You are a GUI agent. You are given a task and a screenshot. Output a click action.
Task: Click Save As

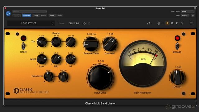click(74, 23)
